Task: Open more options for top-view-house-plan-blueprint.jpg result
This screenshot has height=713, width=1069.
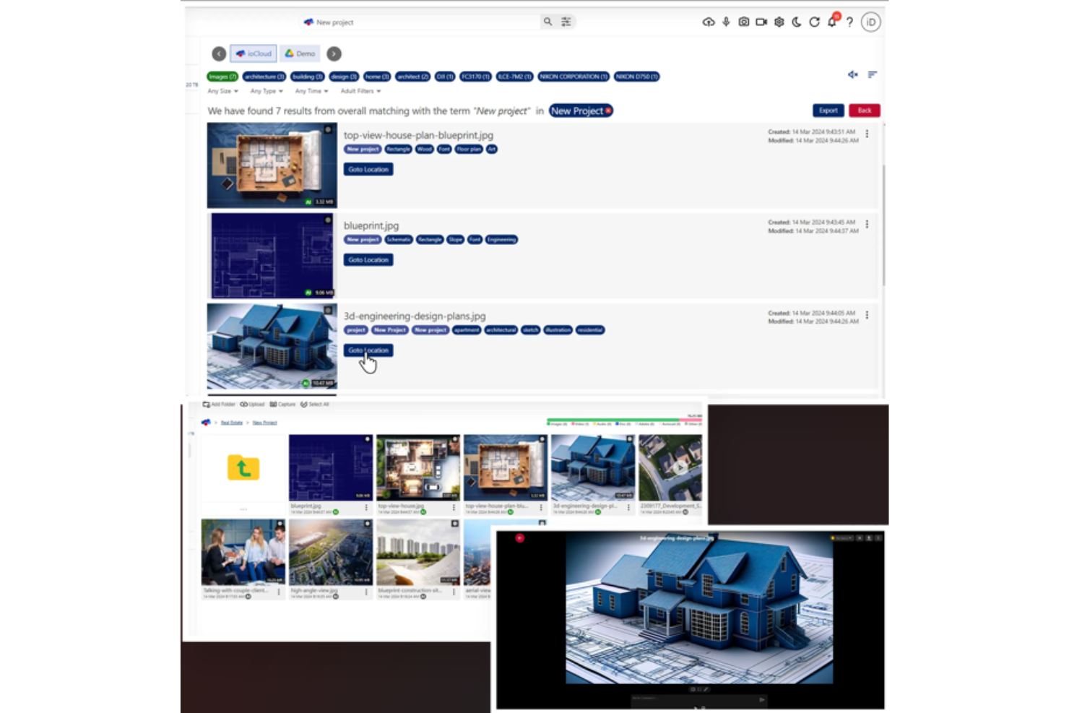Action: 867,134
